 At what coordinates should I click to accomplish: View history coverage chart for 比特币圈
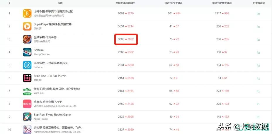[259, 13]
